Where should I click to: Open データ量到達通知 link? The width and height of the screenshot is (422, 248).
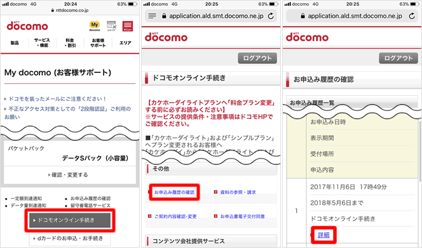pyautogui.click(x=28, y=206)
